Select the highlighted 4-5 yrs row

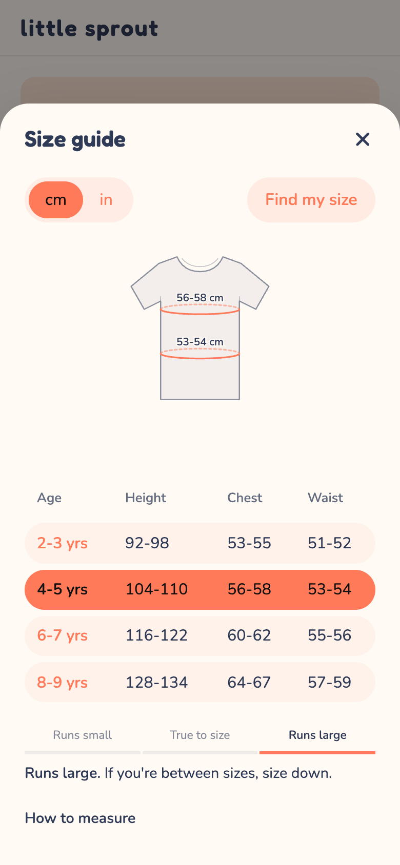pyautogui.click(x=200, y=589)
